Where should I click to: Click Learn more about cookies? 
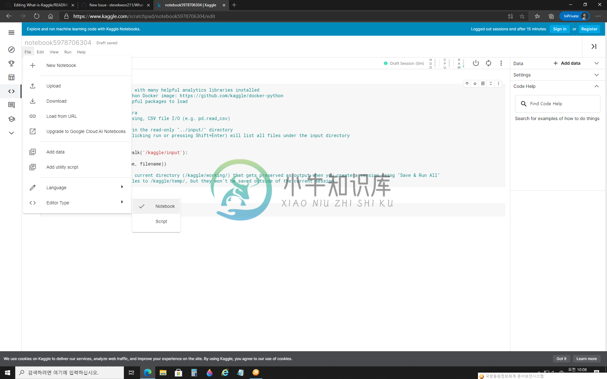click(x=586, y=359)
